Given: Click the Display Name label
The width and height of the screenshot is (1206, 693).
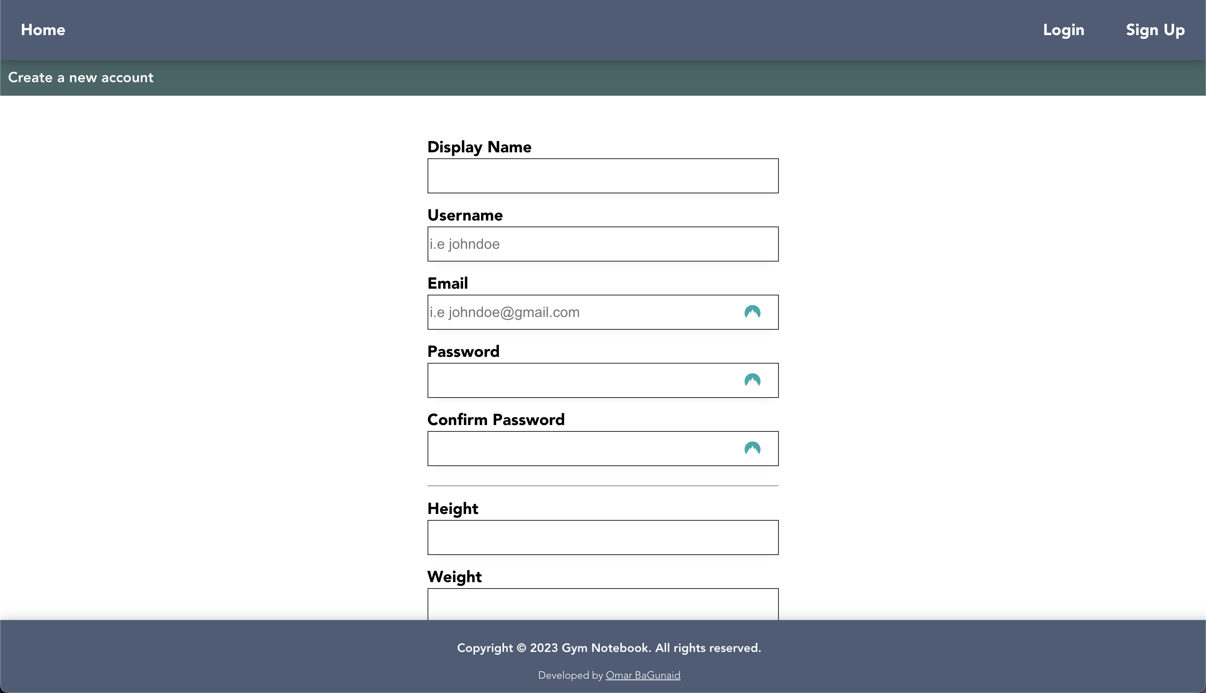Looking at the screenshot, I should pyautogui.click(x=479, y=147).
